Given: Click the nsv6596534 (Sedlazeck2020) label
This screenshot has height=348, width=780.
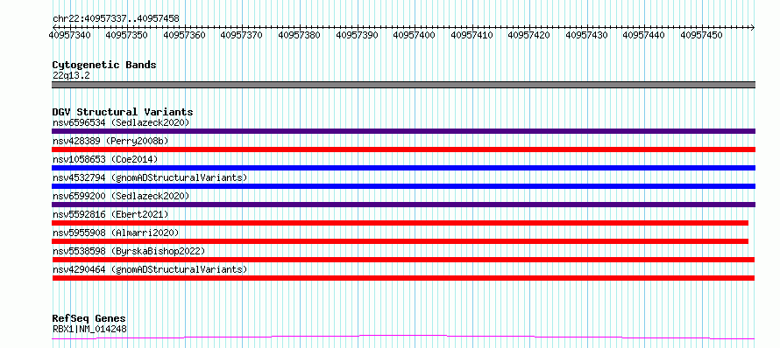Looking at the screenshot, I should (x=121, y=122).
